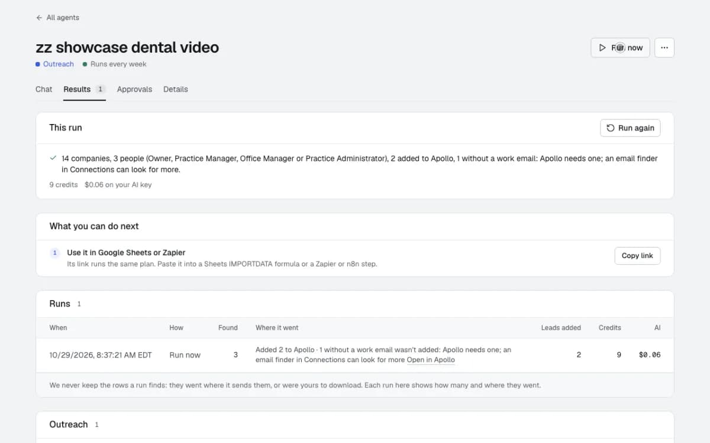Click the '9 credits' text in This run
Viewport: 710px width, 443px height.
click(x=64, y=185)
